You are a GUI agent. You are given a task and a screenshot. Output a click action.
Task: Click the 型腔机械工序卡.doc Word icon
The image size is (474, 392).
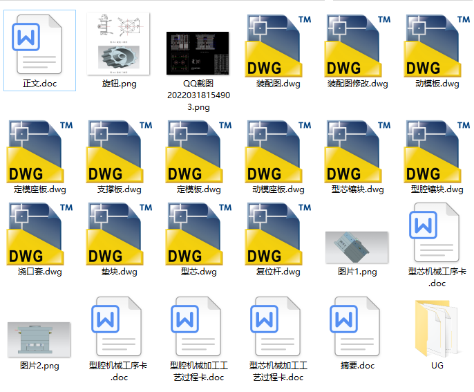tap(116, 326)
